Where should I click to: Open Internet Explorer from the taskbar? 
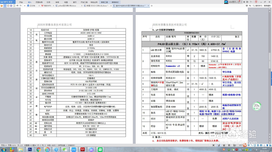(x=56, y=150)
